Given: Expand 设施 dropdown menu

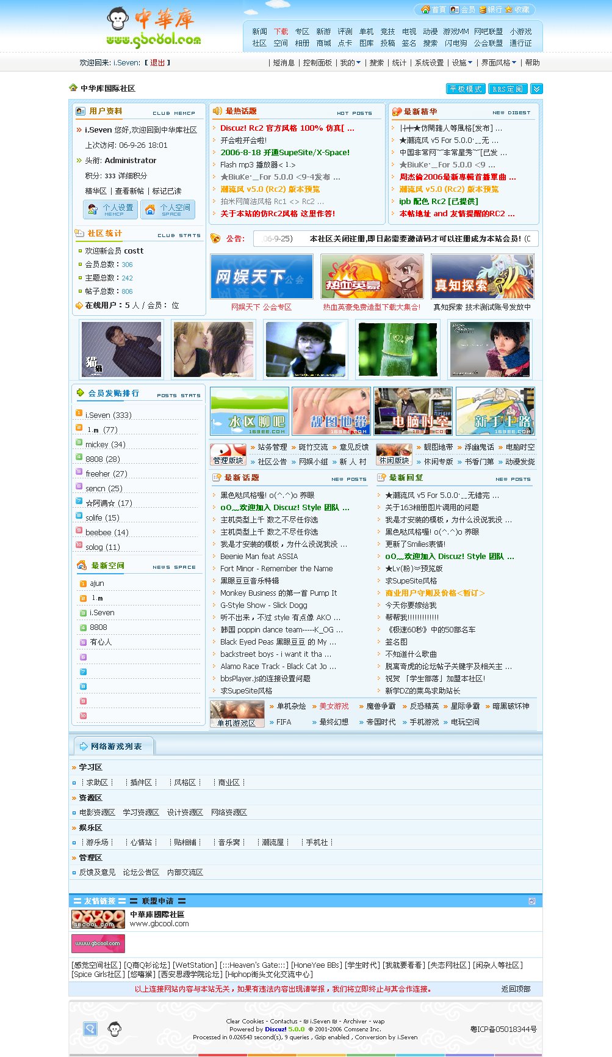Looking at the screenshot, I should pyautogui.click(x=462, y=62).
